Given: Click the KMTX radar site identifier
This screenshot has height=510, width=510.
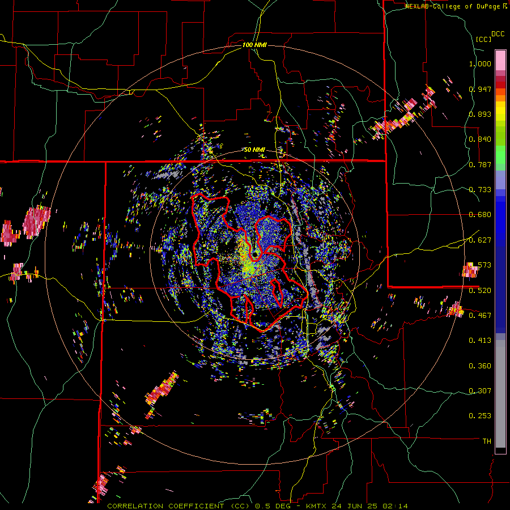Looking at the screenshot, I should [x=317, y=506].
